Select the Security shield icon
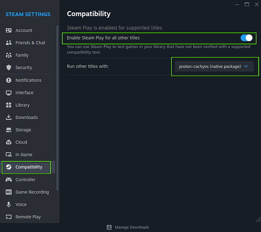261x232 pixels. [x=9, y=68]
